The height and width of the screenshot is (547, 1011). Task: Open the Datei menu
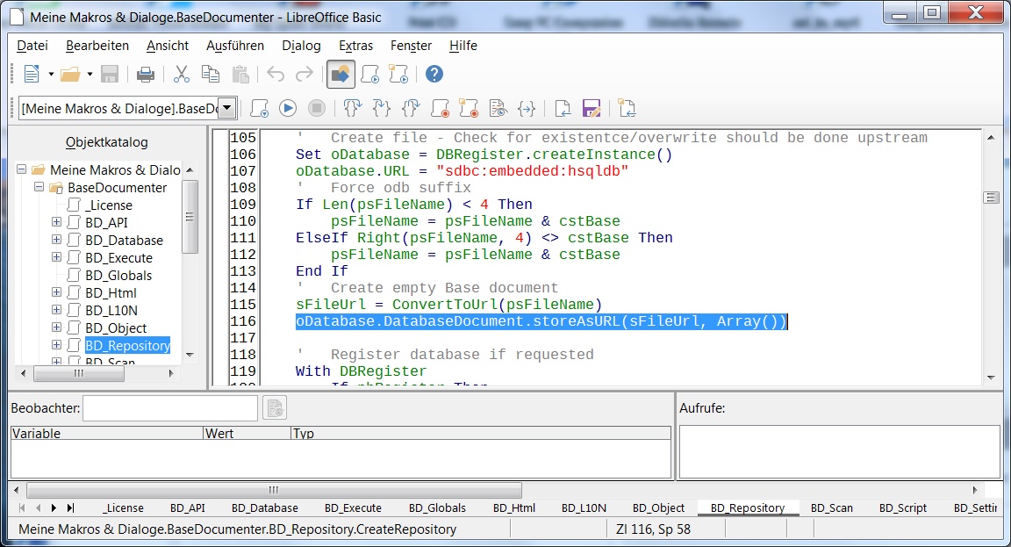click(x=32, y=46)
